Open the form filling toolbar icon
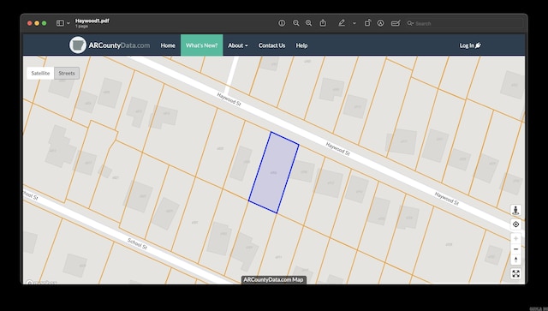 396,23
